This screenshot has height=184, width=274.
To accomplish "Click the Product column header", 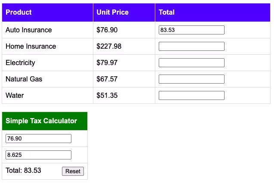I will coord(18,12).
